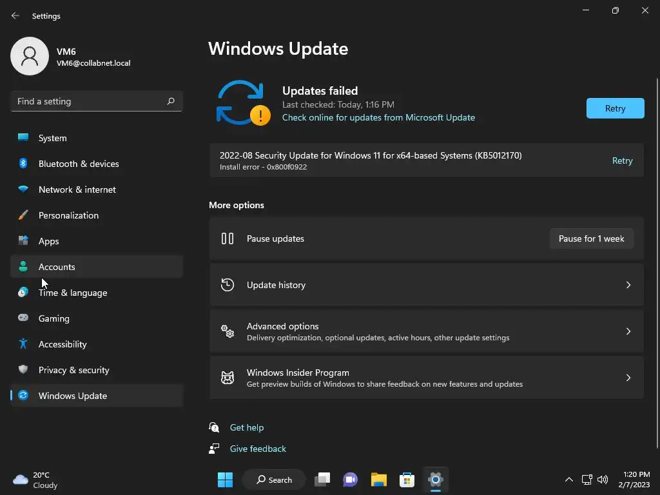Expand Windows Insider Program with its chevron
Image resolution: width=660 pixels, height=495 pixels.
pyautogui.click(x=628, y=378)
